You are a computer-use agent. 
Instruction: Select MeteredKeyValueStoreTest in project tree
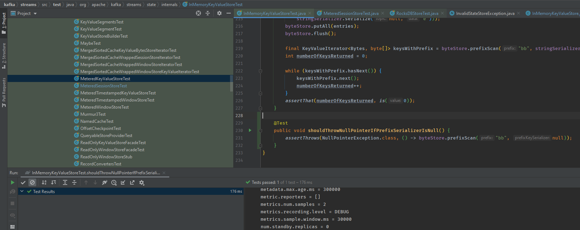[105, 79]
